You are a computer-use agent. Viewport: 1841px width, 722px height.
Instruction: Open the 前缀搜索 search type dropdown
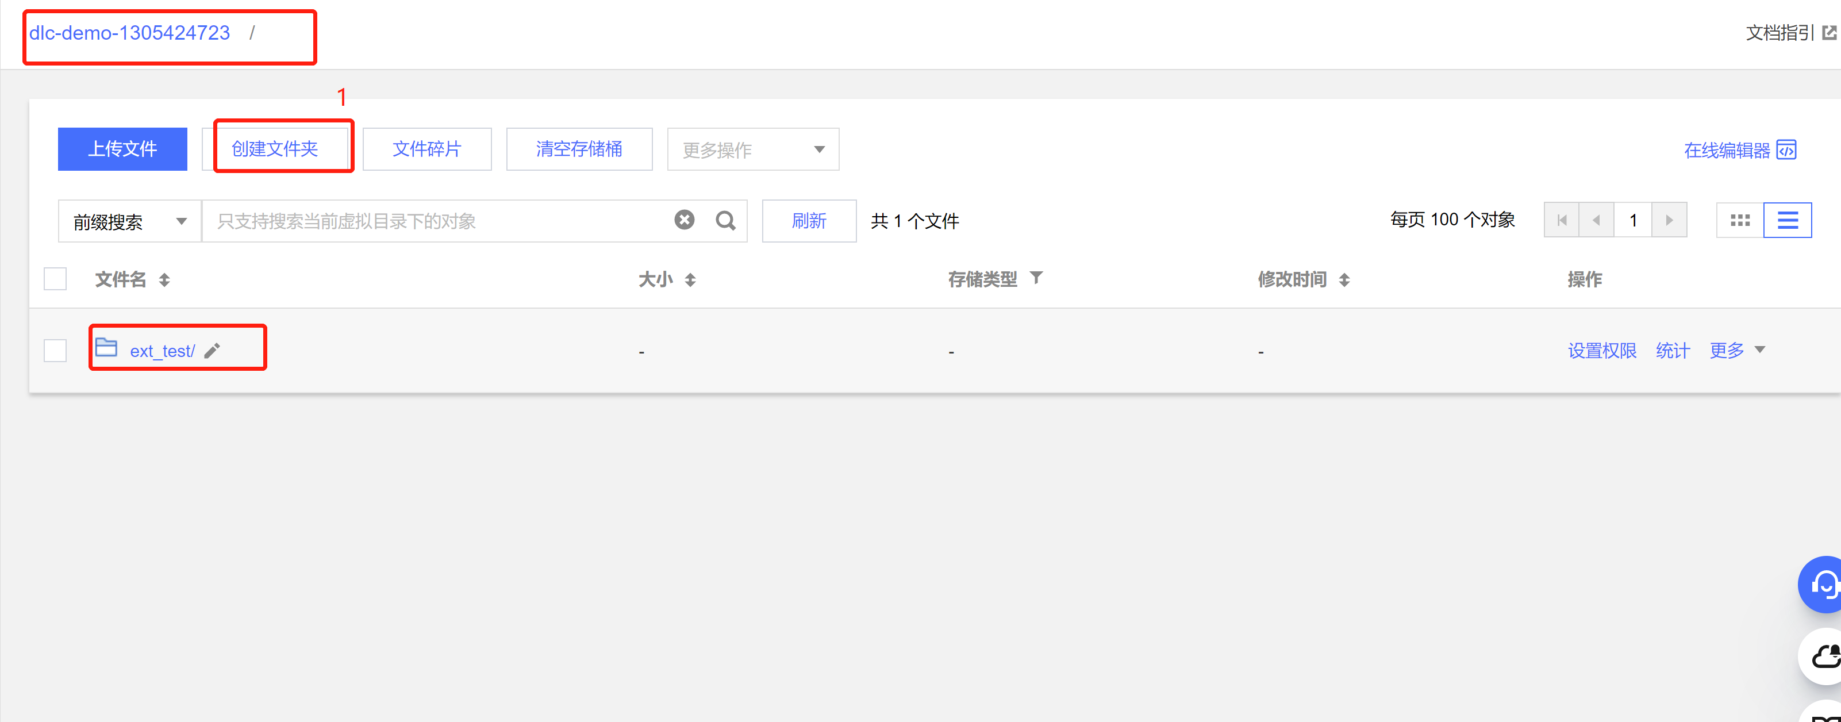tap(129, 222)
